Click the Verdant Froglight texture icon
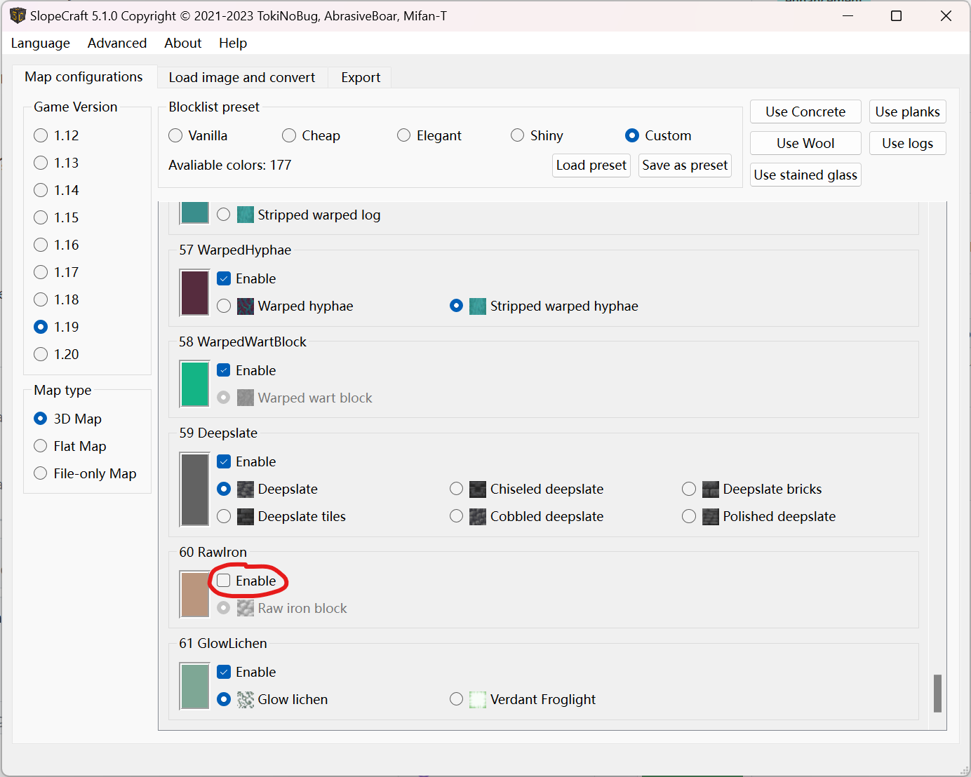 pos(477,699)
